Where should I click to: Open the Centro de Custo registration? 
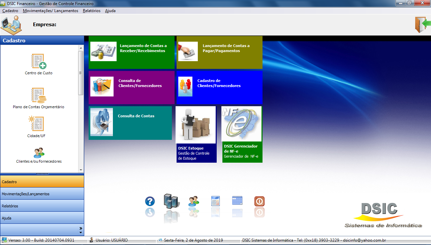tap(39, 64)
